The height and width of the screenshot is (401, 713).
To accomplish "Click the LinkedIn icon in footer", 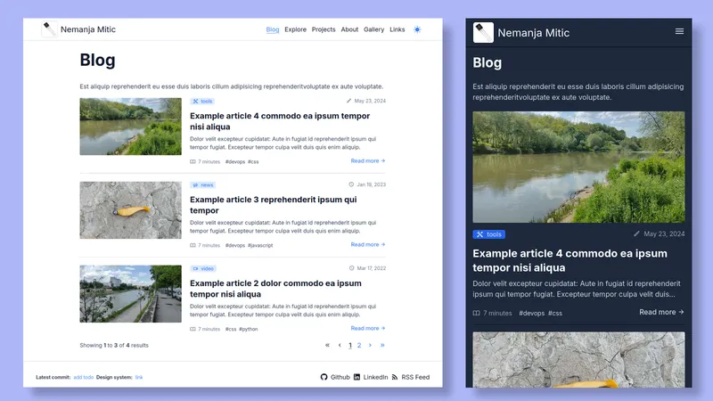I will (x=357, y=377).
